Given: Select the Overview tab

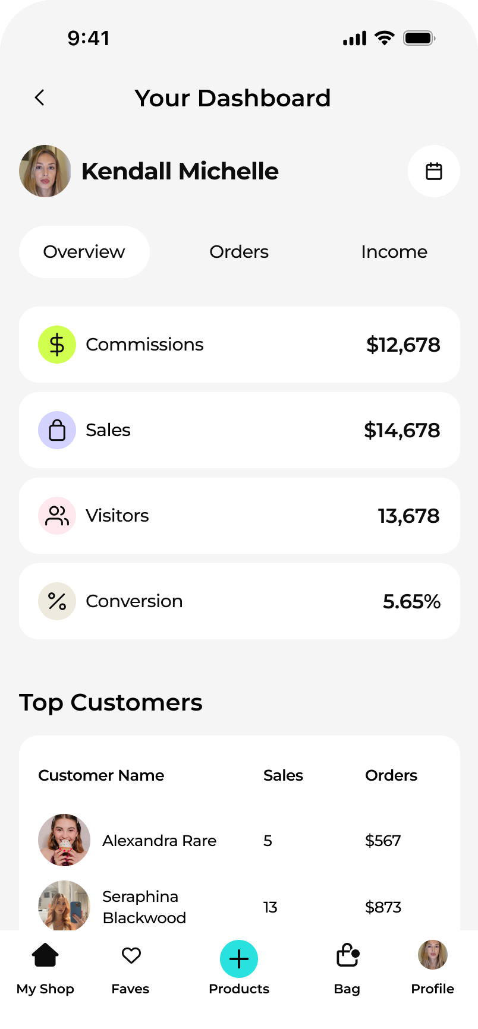Looking at the screenshot, I should pos(84,252).
